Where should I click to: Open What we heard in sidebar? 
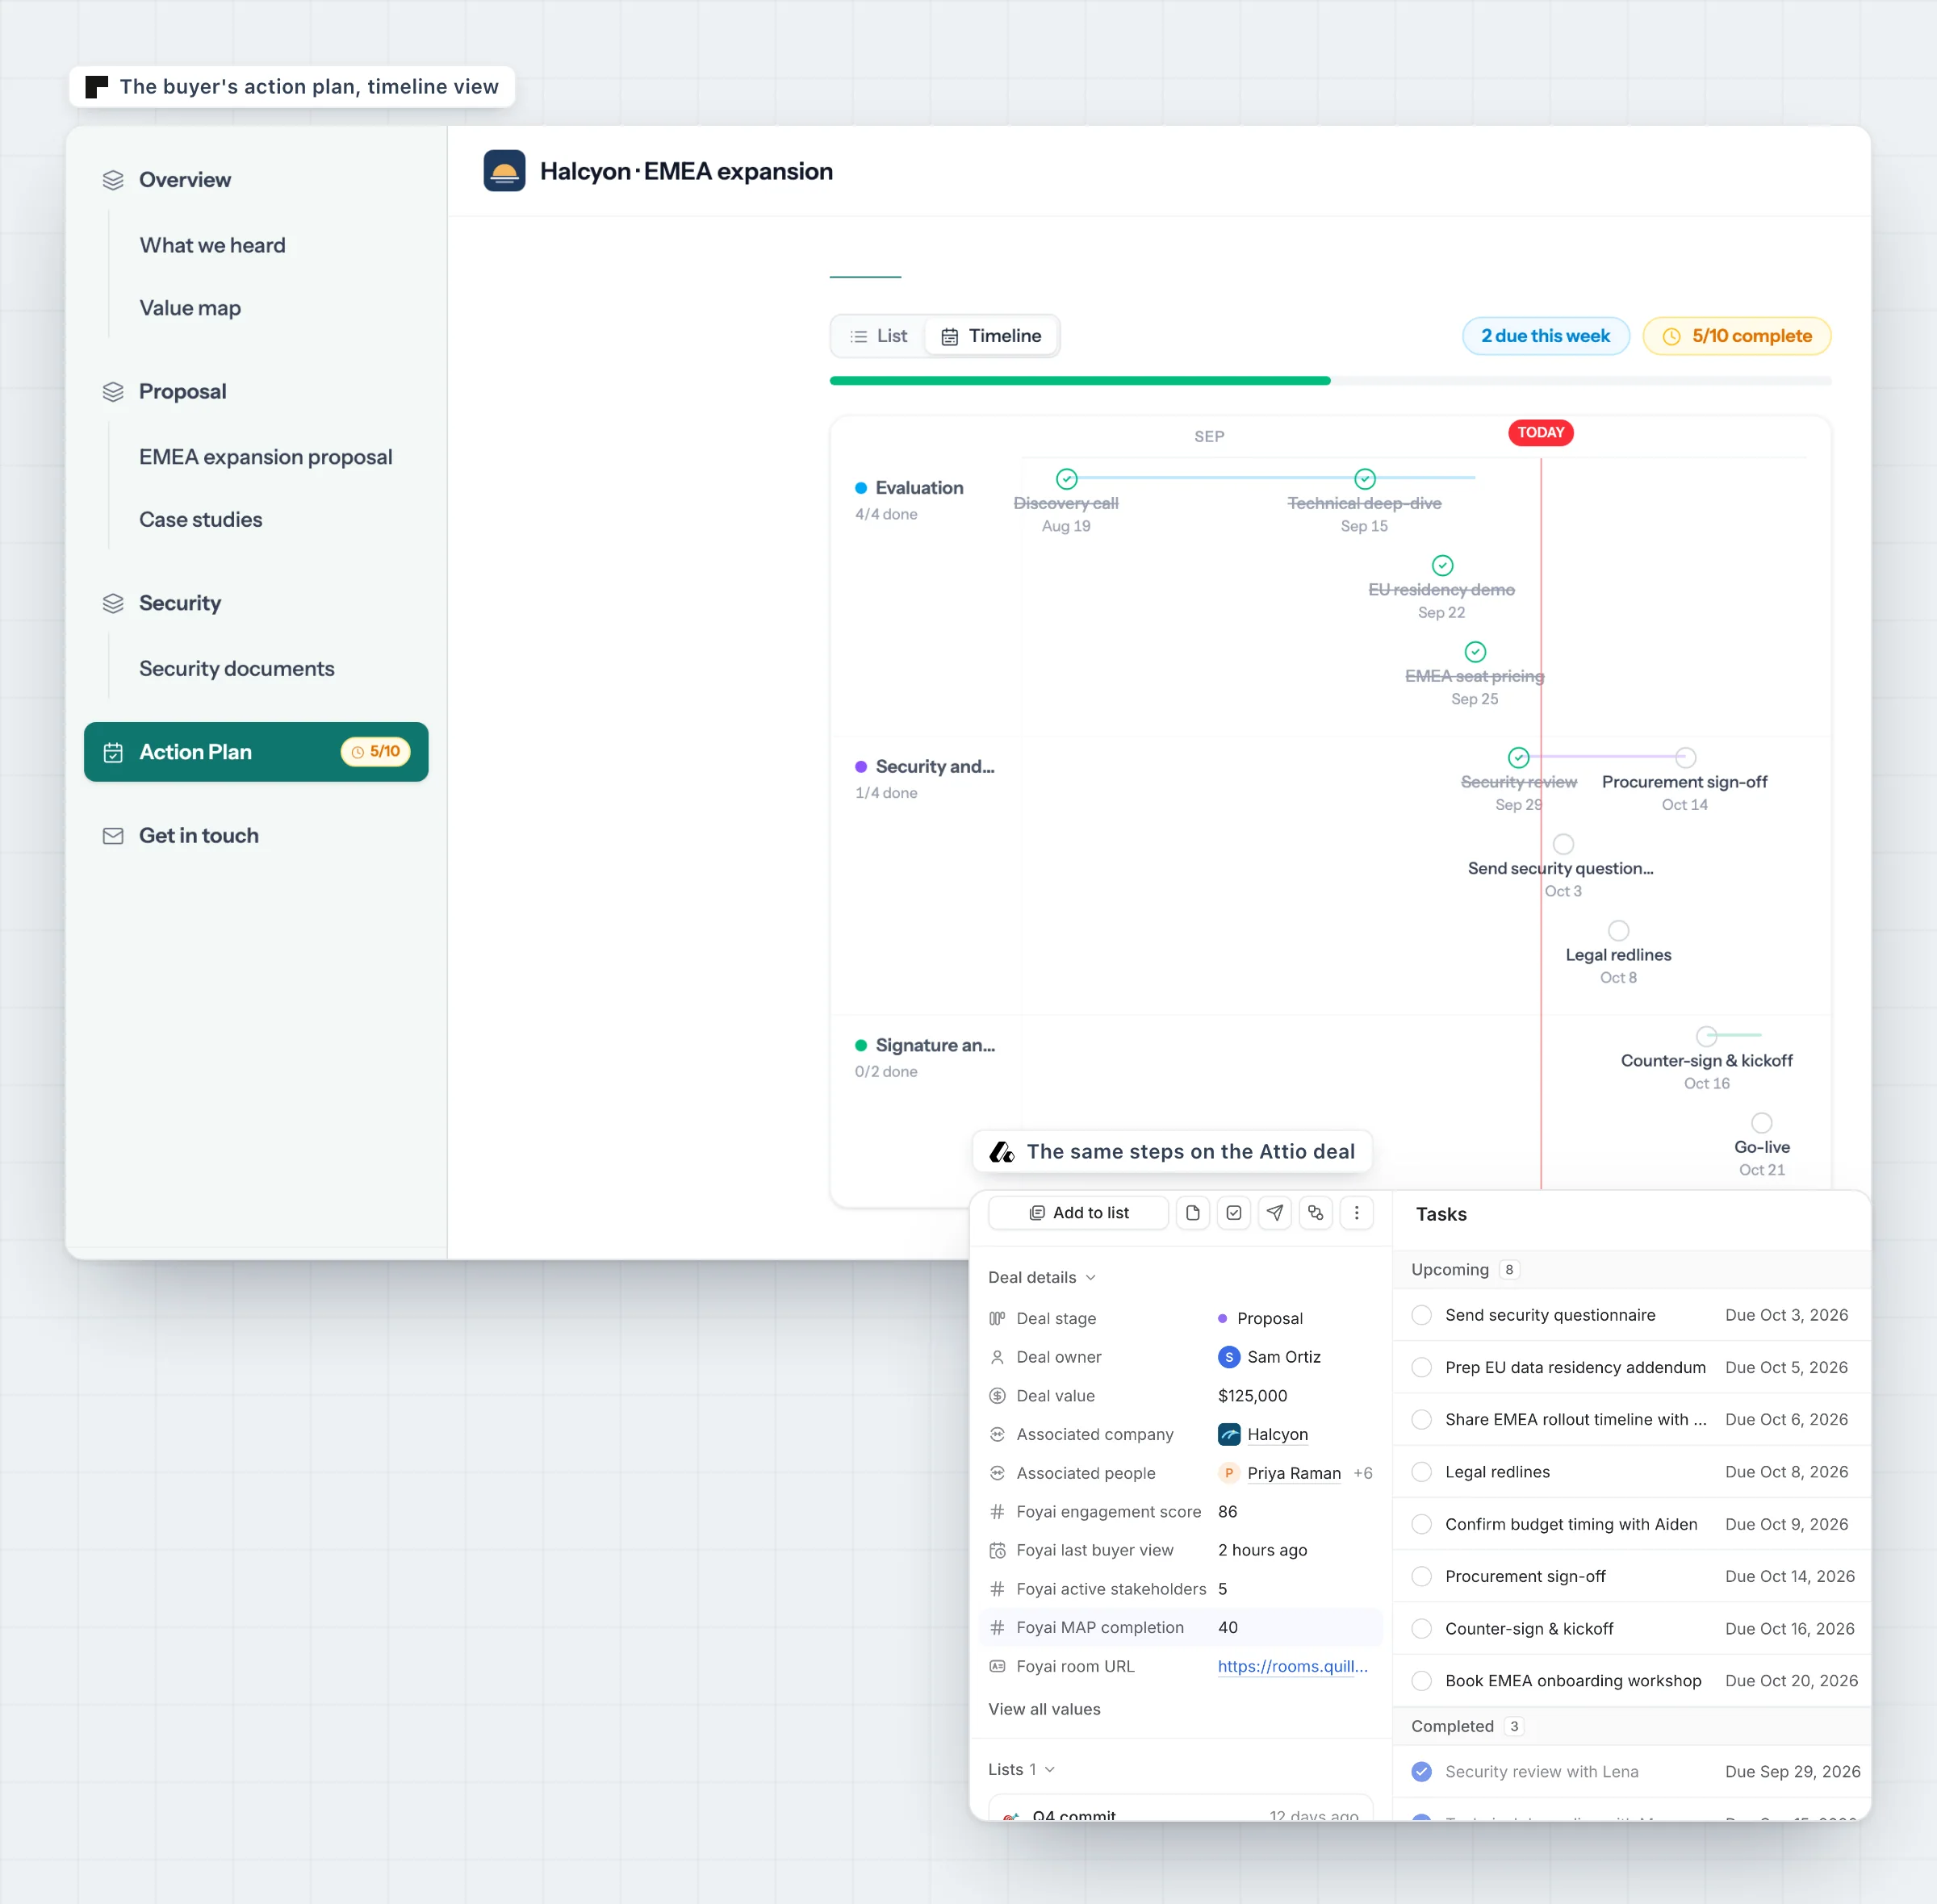pyautogui.click(x=212, y=246)
